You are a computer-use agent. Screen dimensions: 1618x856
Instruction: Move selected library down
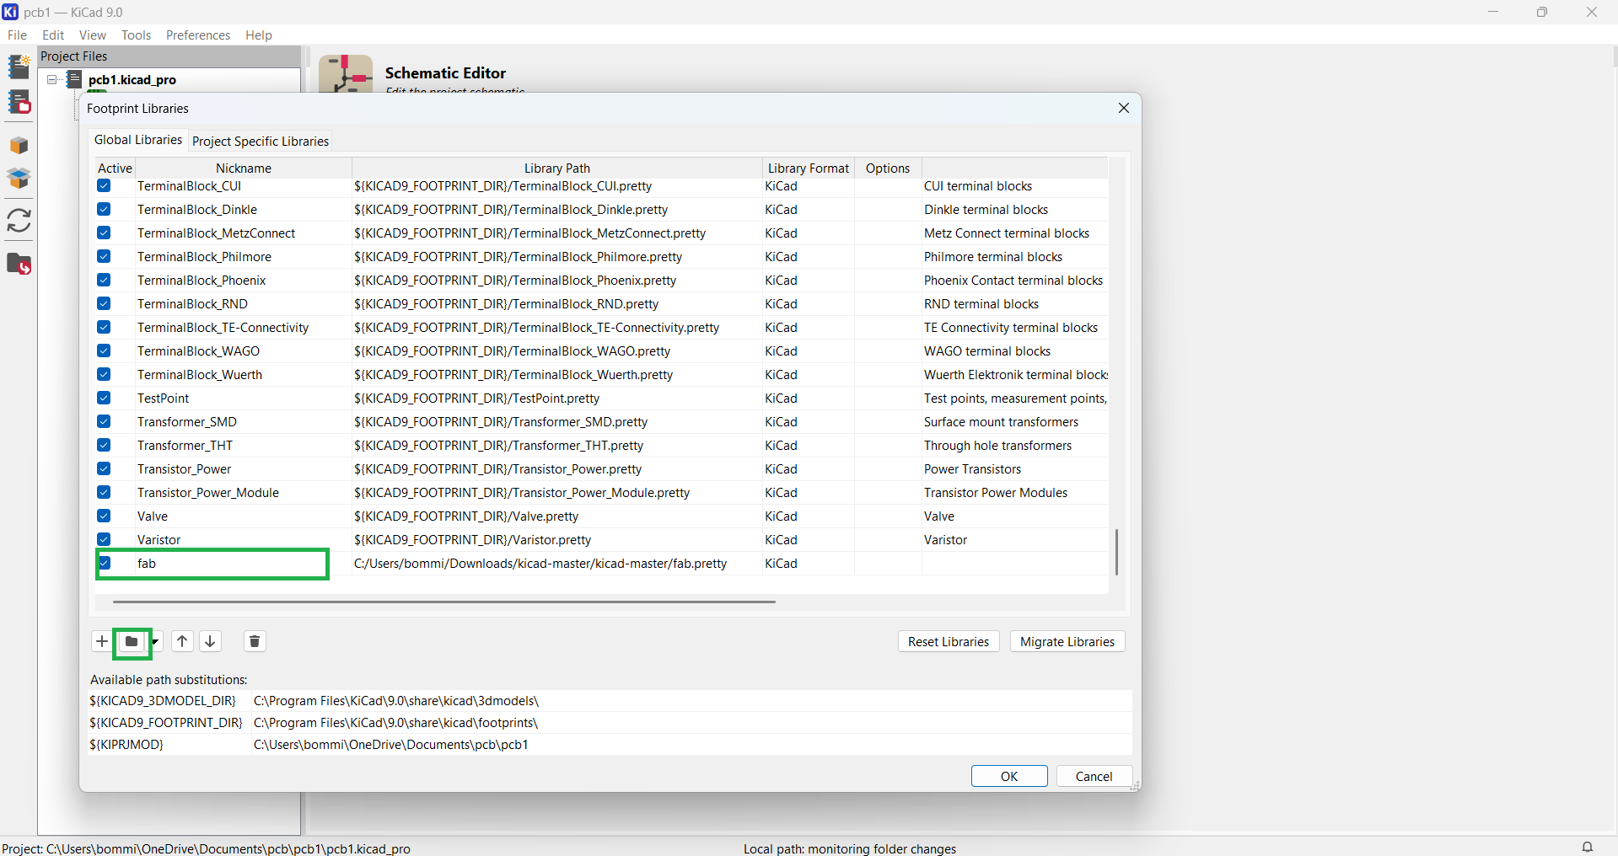(211, 641)
